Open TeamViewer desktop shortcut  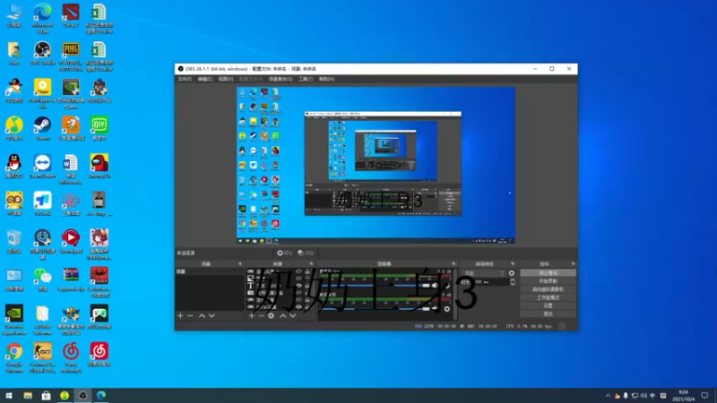[42, 166]
